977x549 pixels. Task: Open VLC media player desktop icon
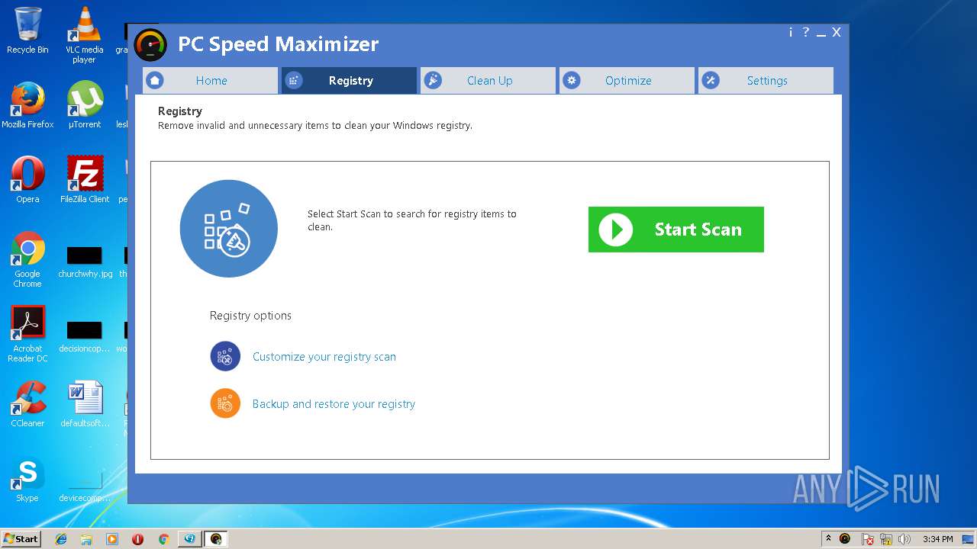(84, 35)
